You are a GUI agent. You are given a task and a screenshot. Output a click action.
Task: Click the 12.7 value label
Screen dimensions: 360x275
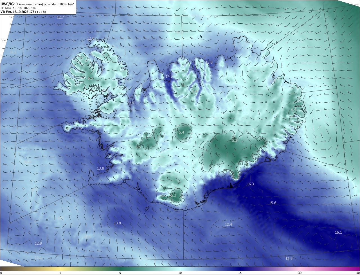[x=60, y=17]
